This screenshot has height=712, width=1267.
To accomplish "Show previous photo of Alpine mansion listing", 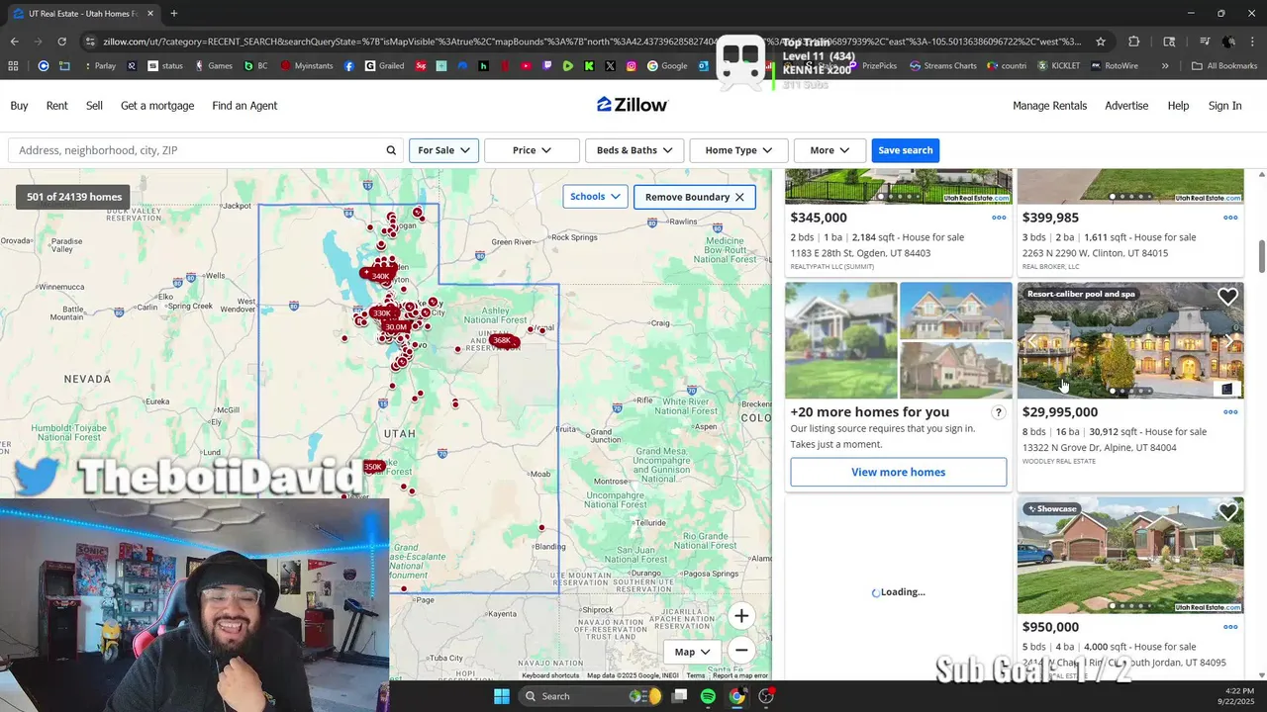I will click(1032, 341).
